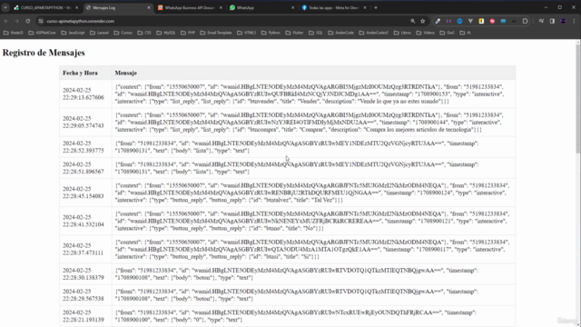The height and width of the screenshot is (327, 581).
Task: Open the yellow square extension icon
Action: (x=481, y=21)
